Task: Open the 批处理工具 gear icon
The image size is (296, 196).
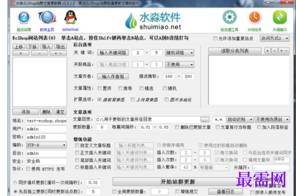Action: [x=230, y=17]
